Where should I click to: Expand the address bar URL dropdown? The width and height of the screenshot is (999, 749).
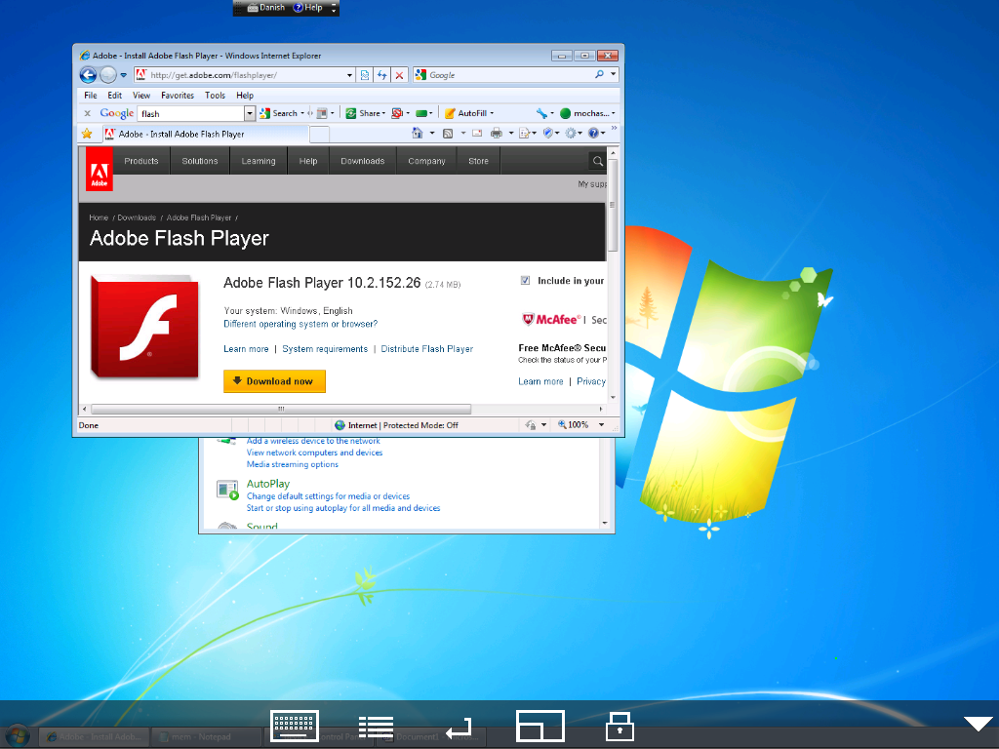[x=350, y=75]
